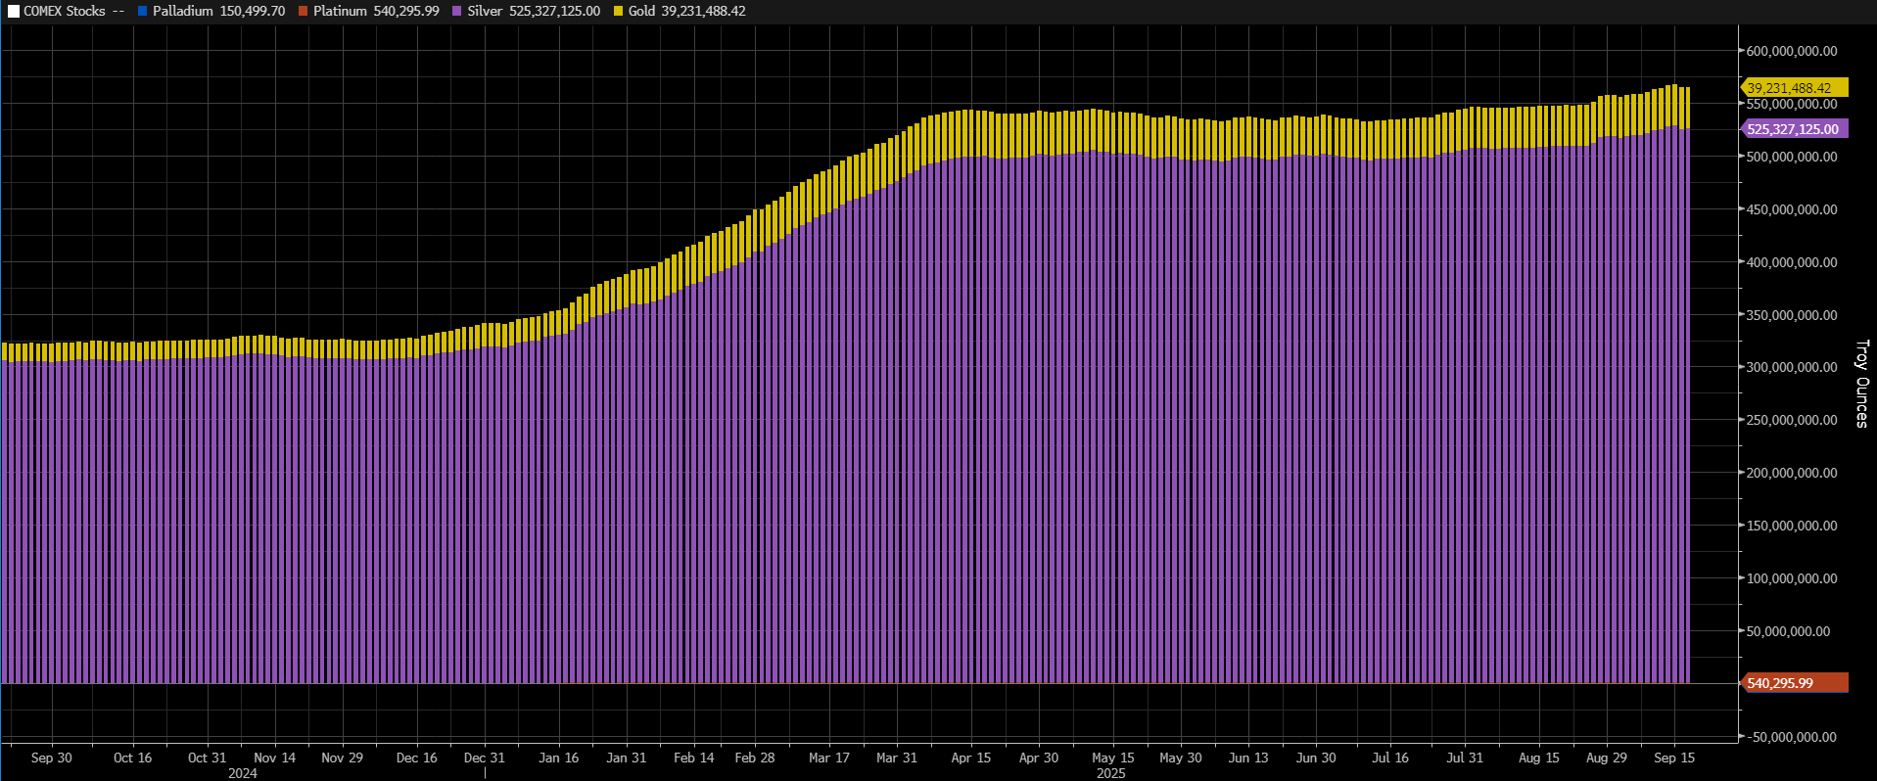1877x781 pixels.
Task: Click the Aug 15 date label
Action: [x=1539, y=758]
